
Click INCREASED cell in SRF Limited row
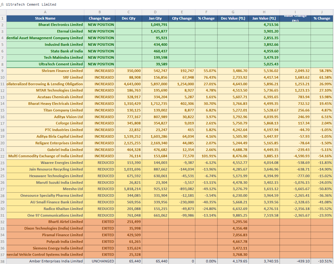[x=99, y=77]
